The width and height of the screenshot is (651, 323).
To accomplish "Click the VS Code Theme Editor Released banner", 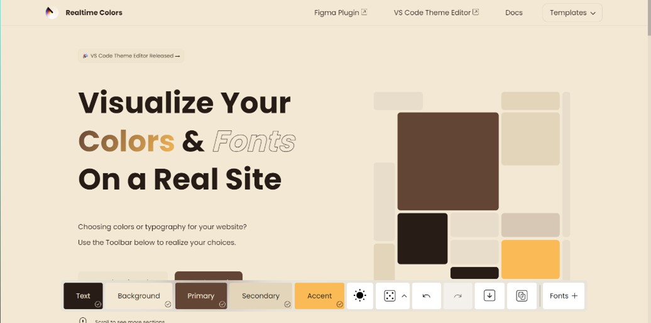I will click(131, 56).
